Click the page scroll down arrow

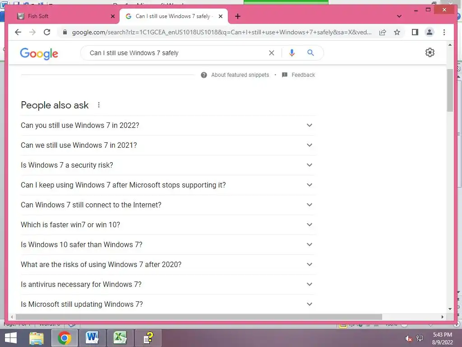pyautogui.click(x=450, y=309)
